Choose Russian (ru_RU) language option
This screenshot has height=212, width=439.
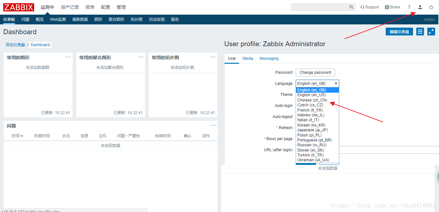click(317, 145)
